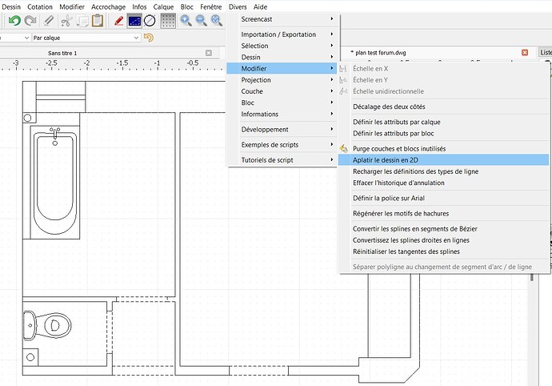
Task: Expand the Sélection submenu
Action: (282, 46)
